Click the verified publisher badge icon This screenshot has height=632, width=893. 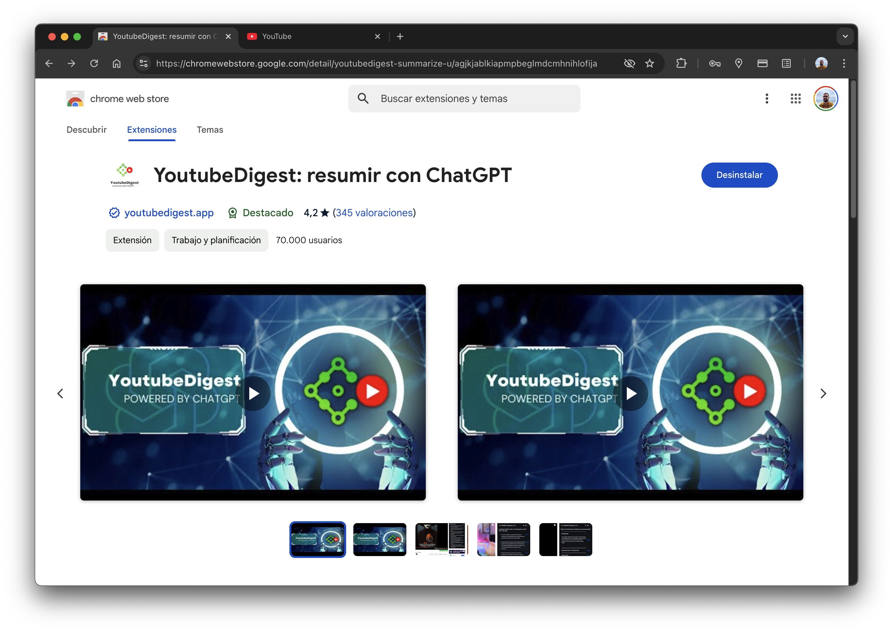tap(114, 212)
